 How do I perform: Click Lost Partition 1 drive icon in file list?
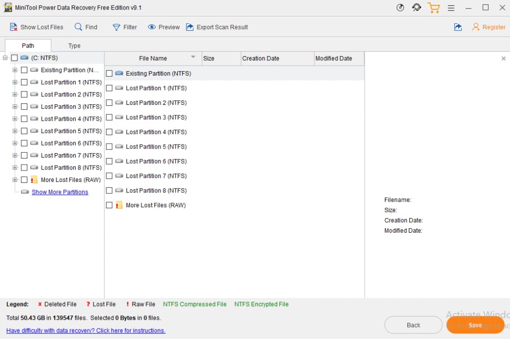(x=120, y=88)
